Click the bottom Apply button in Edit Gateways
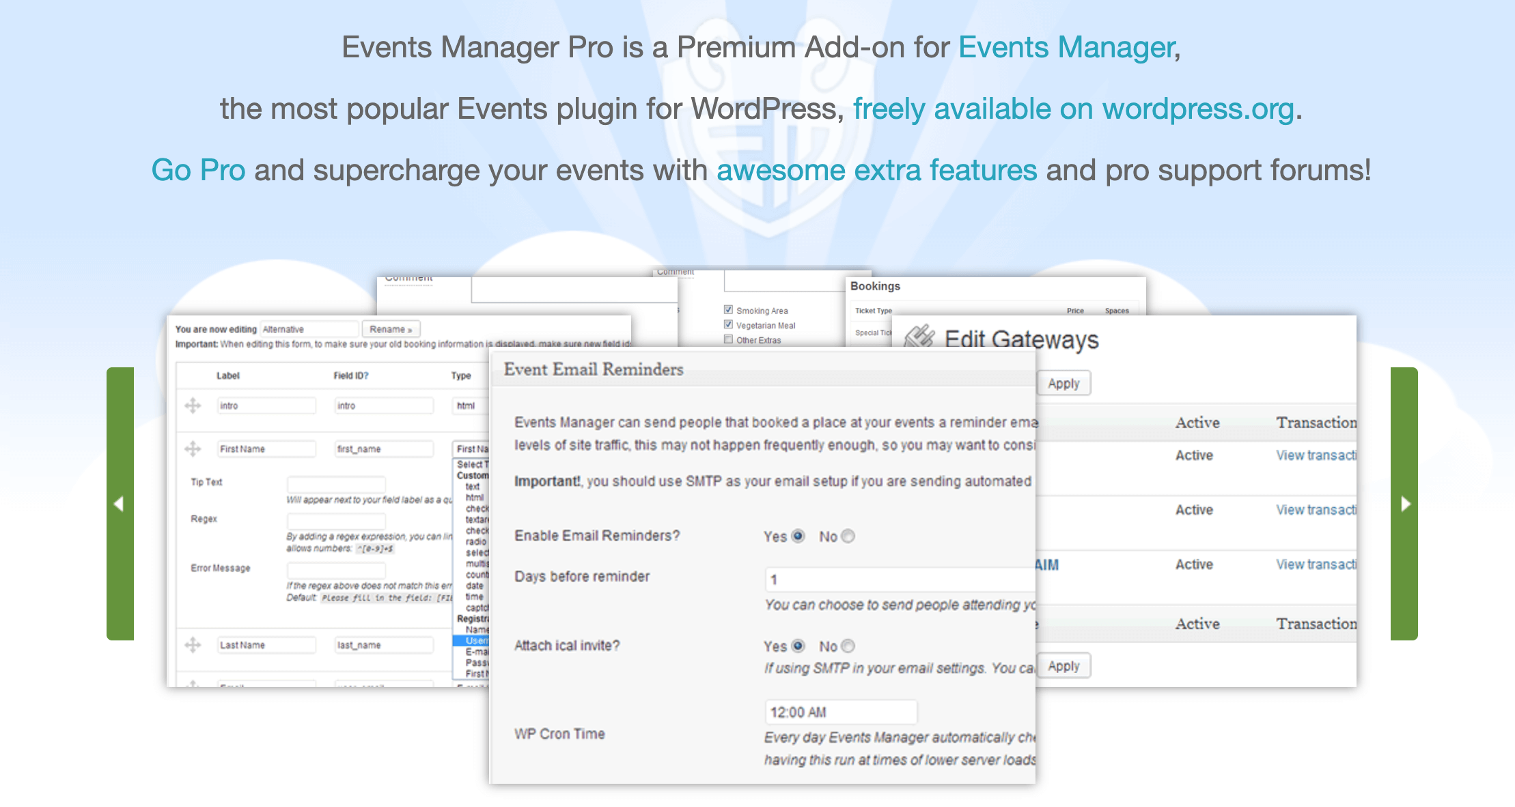The height and width of the screenshot is (807, 1515). [x=1064, y=666]
